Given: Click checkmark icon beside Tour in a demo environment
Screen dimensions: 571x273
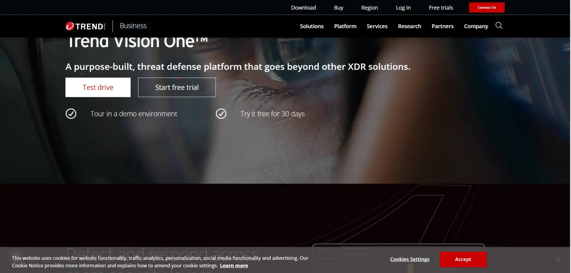Looking at the screenshot, I should coord(71,114).
